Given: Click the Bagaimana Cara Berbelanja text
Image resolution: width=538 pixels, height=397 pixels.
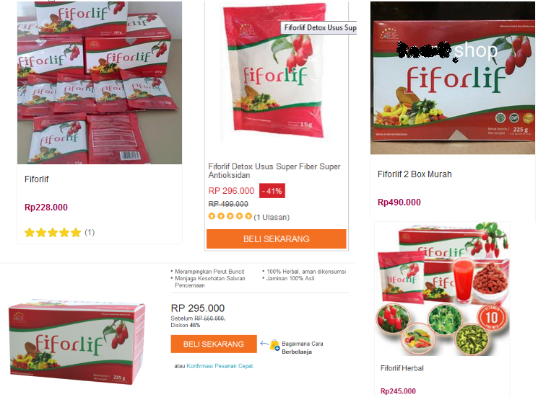Looking at the screenshot, I should click(x=303, y=347).
